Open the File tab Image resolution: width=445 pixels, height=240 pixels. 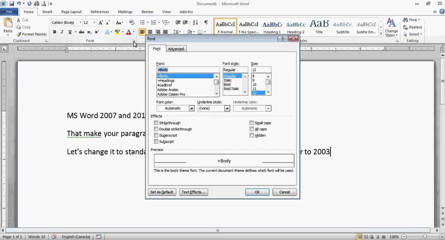(x=9, y=12)
